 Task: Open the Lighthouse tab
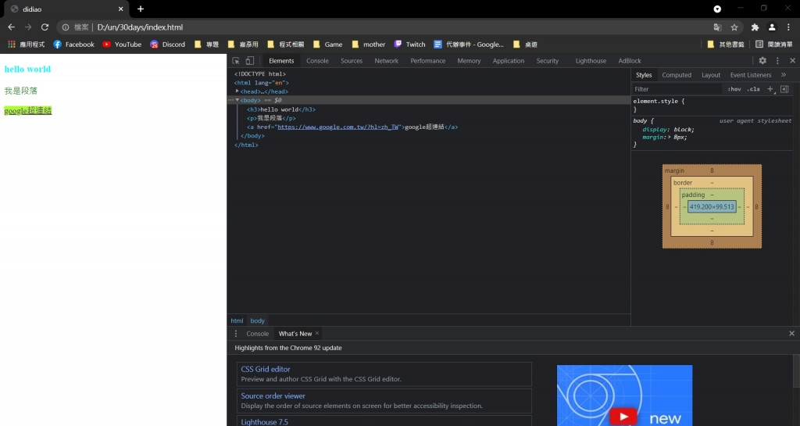[591, 61]
